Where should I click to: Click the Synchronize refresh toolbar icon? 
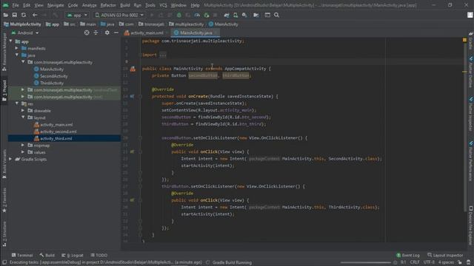coord(24,15)
